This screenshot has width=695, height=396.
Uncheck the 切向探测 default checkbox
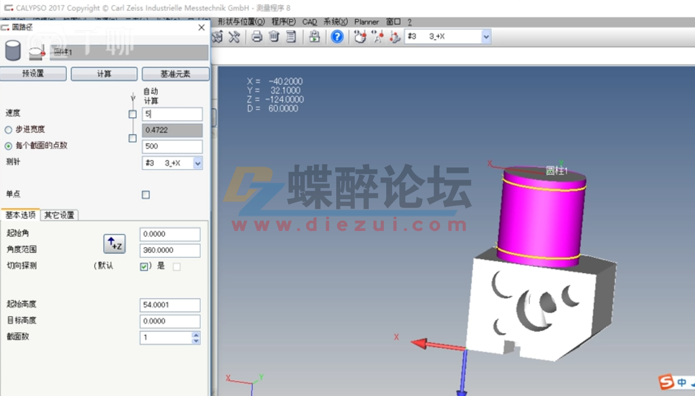click(144, 266)
